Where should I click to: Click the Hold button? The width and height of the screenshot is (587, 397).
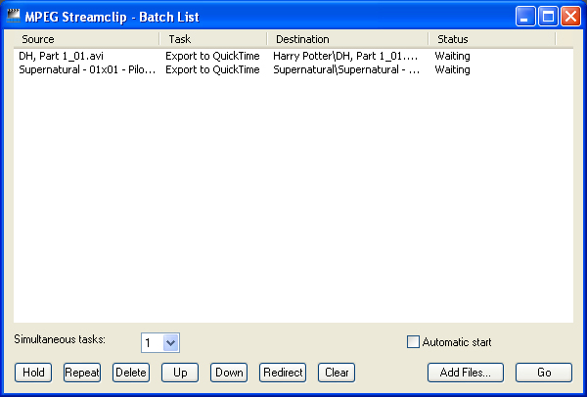[x=33, y=373]
